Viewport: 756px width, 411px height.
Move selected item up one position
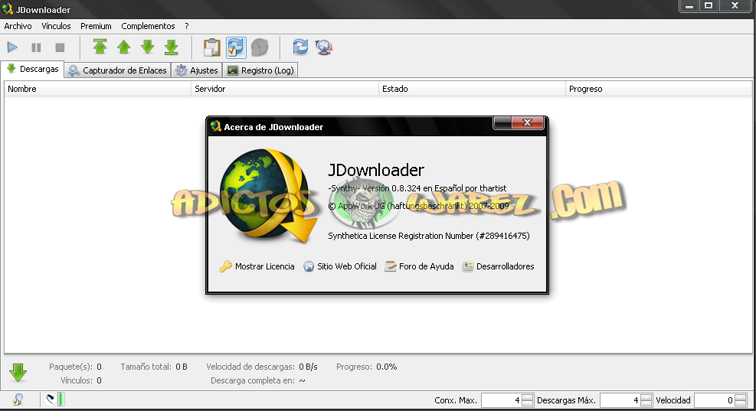(x=124, y=47)
